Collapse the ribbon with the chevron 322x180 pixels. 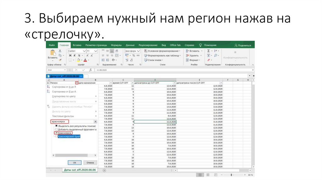(253, 65)
